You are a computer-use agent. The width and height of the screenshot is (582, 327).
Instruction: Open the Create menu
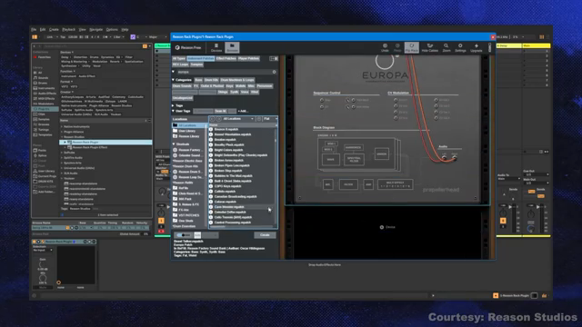(54, 29)
